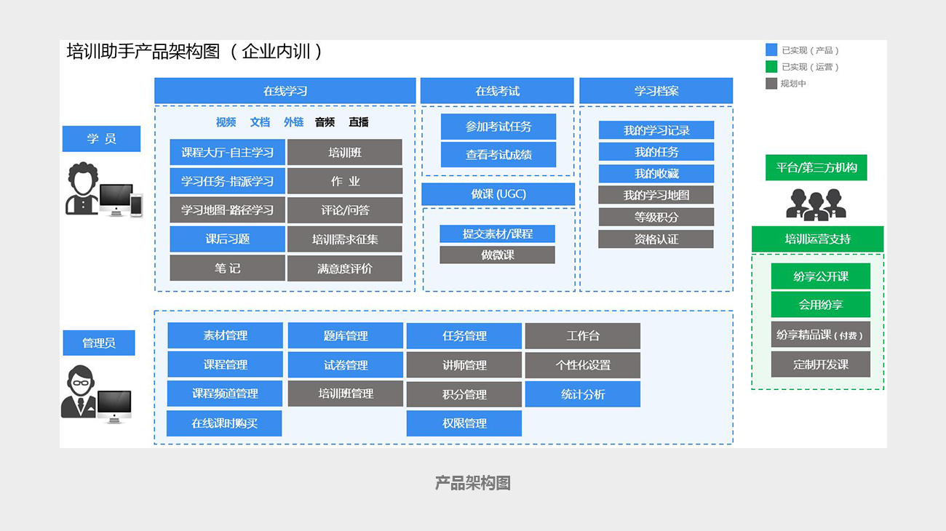Select the 学习档案 header
This screenshot has width=946, height=531.
click(x=656, y=91)
